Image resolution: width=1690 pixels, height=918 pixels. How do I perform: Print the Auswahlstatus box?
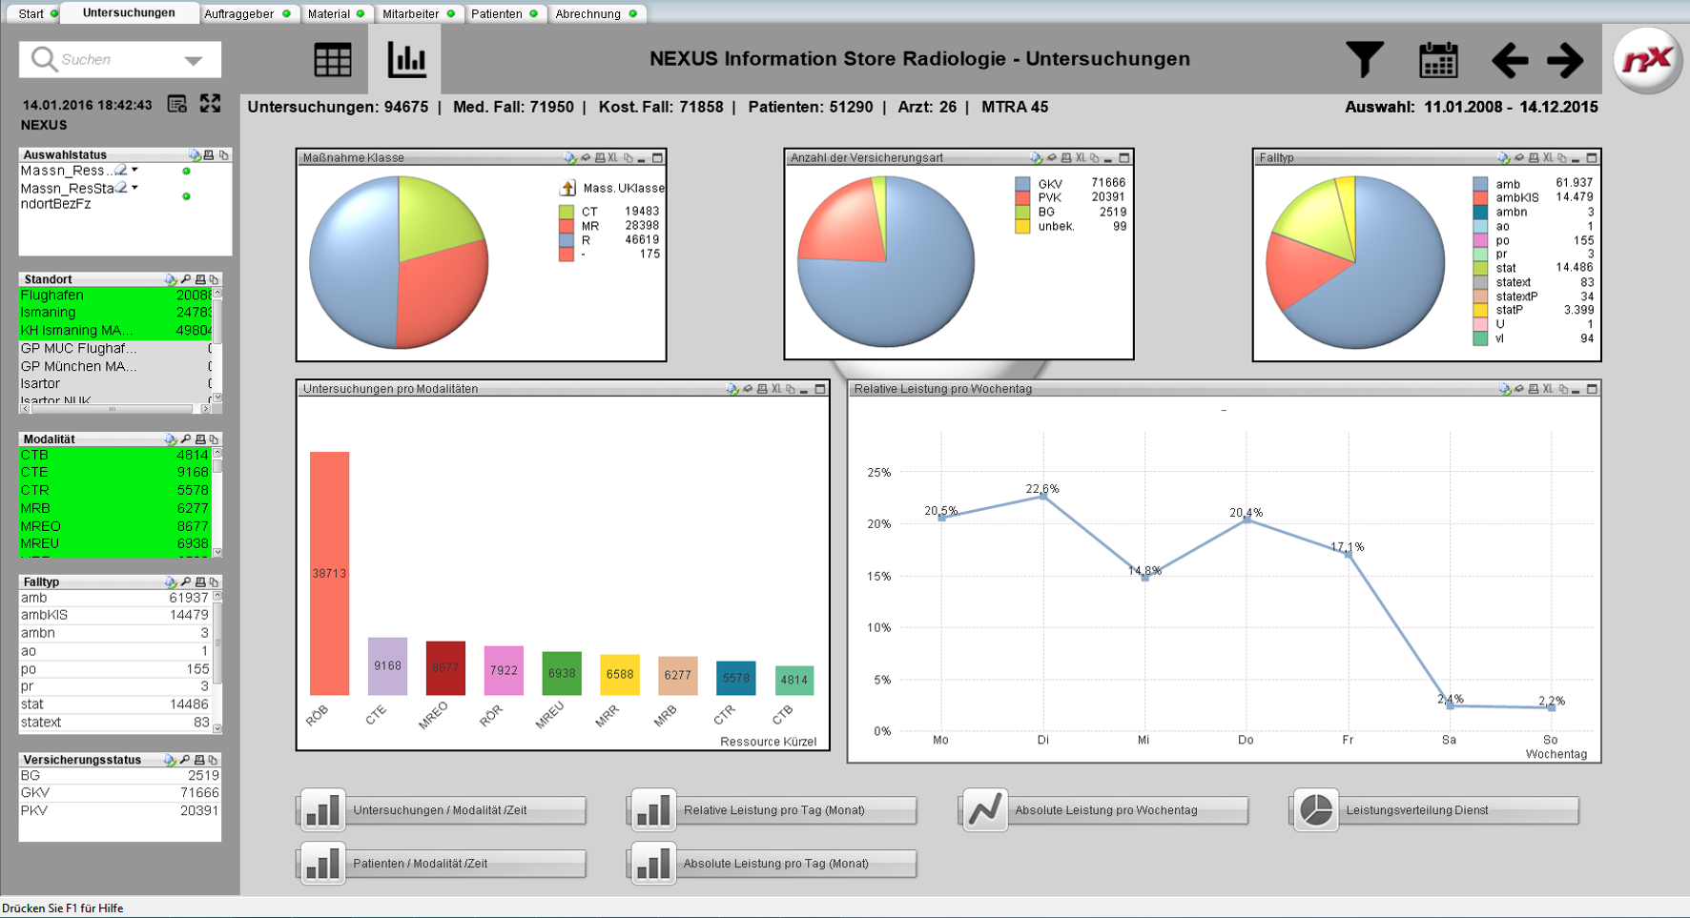click(x=209, y=154)
